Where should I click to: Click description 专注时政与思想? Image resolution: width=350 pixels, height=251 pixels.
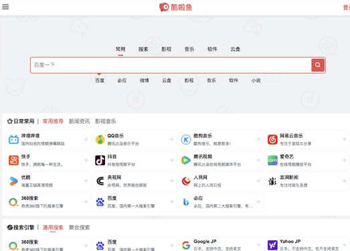pyautogui.click(x=294, y=185)
